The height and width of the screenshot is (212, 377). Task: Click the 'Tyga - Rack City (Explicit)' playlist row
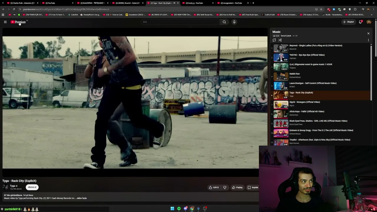pyautogui.click(x=321, y=95)
